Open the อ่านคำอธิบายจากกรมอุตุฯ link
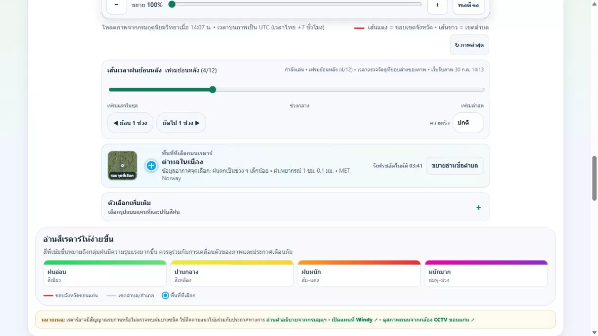Image resolution: width=598 pixels, height=336 pixels. tap(296, 320)
